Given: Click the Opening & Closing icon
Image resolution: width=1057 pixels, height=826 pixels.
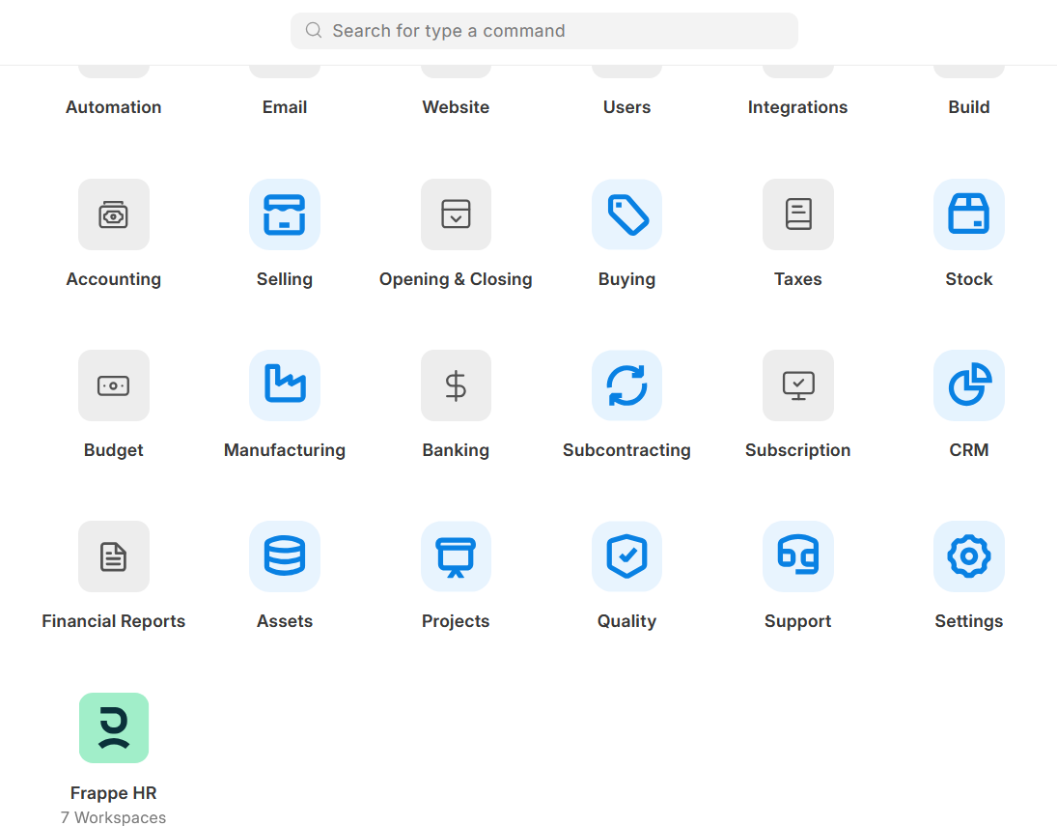Looking at the screenshot, I should click(455, 214).
